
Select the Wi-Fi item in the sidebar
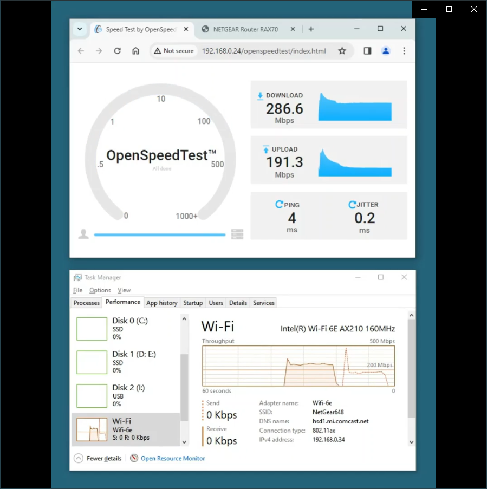126,429
